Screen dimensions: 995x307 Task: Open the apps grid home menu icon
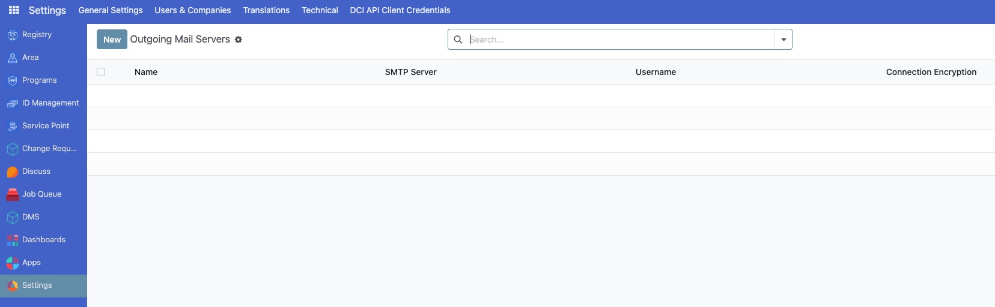click(14, 10)
